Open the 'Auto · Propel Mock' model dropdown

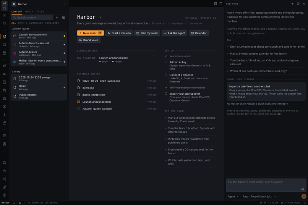click(259, 196)
